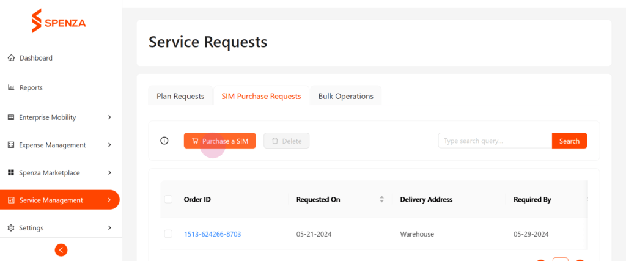The height and width of the screenshot is (261, 626).
Task: Switch to the Plan Requests tab
Action: pos(180,96)
